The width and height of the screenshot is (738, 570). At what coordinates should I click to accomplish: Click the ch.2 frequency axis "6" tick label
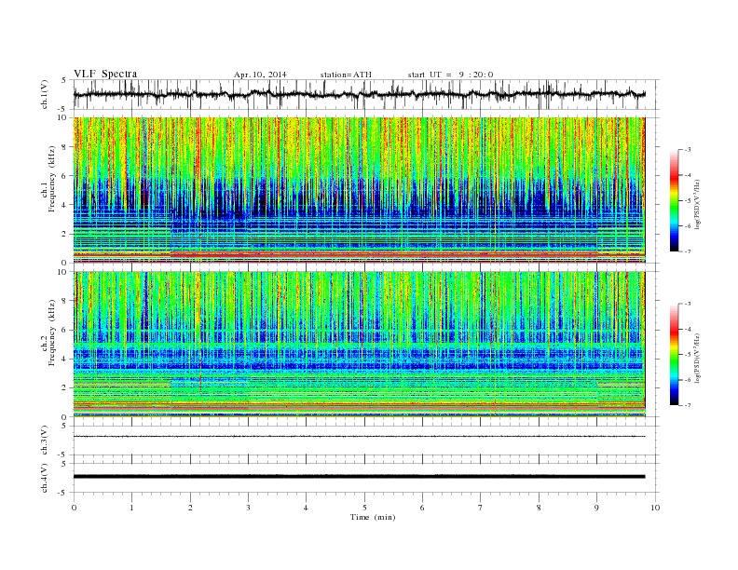click(x=64, y=330)
